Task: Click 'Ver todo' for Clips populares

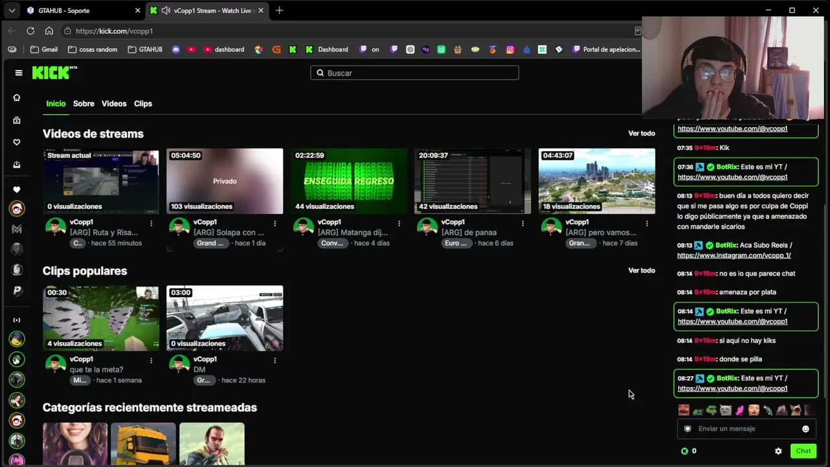Action: [x=641, y=270]
